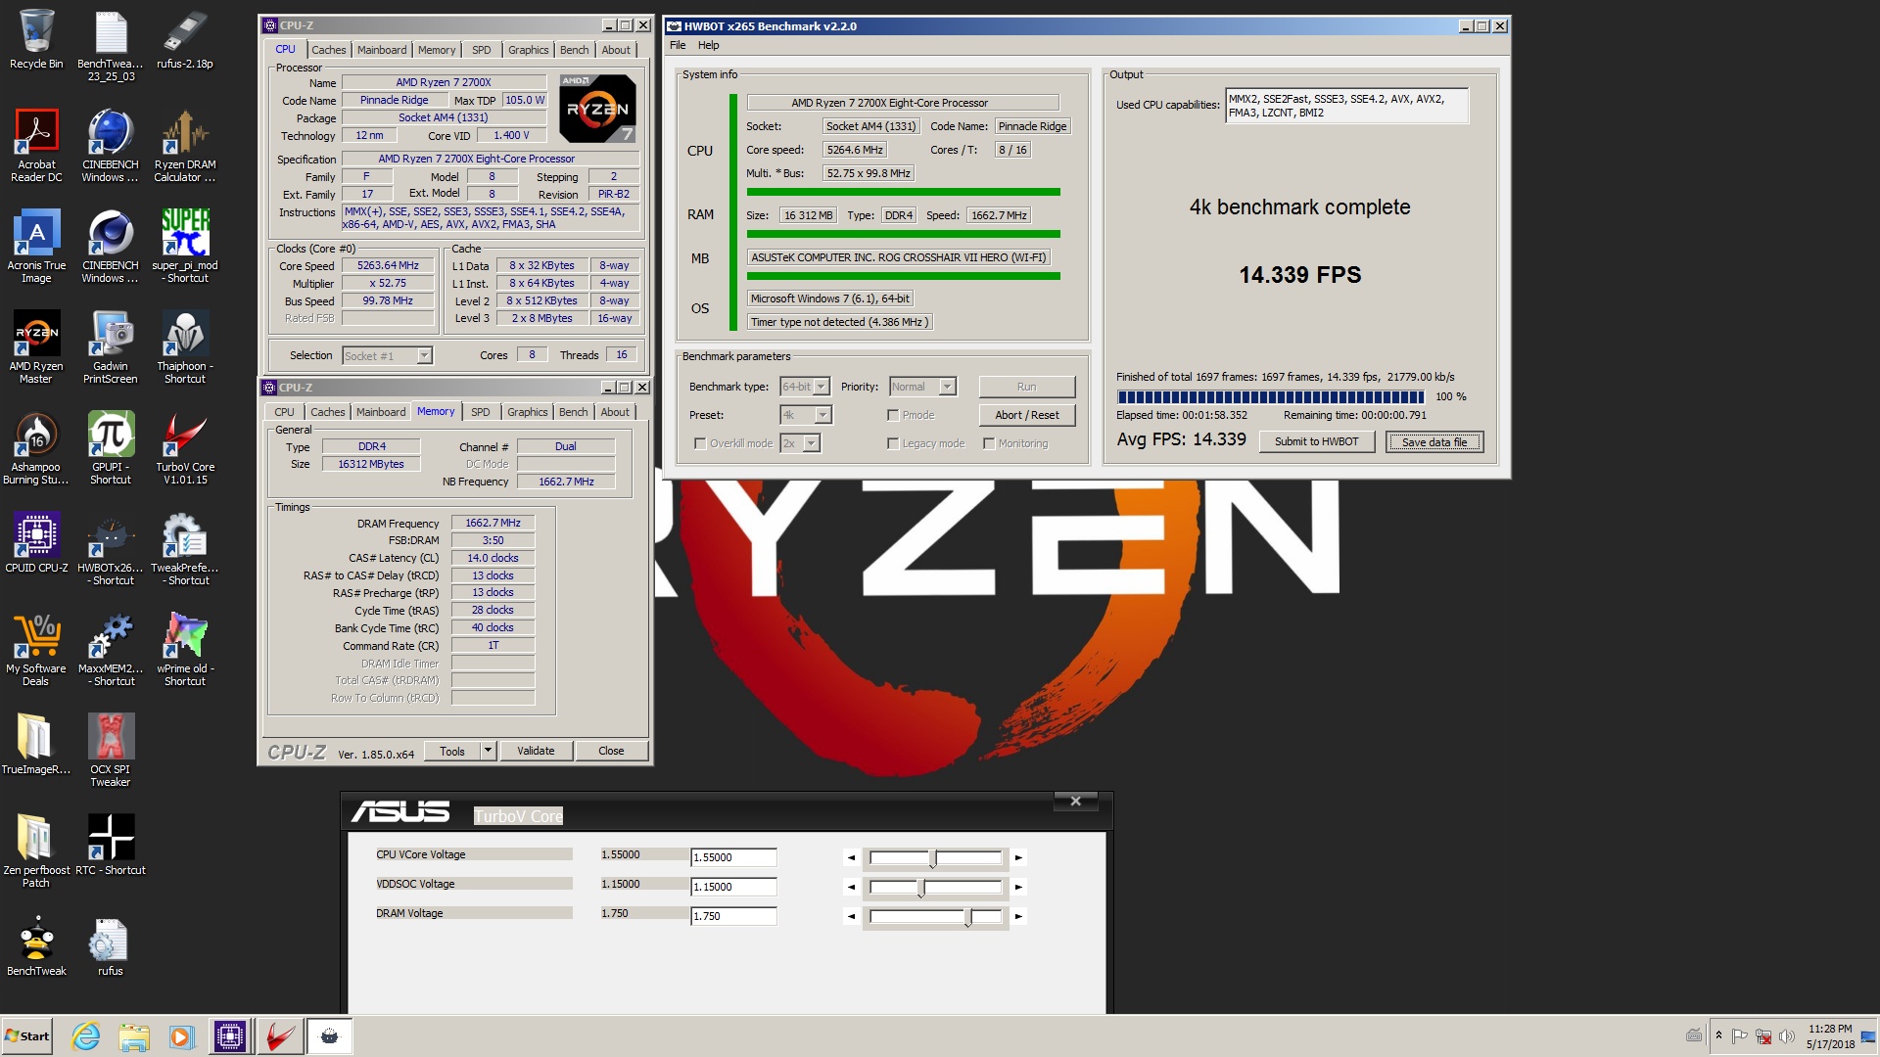
Task: Open TweakPrefe shortcut icon
Action: pos(185,549)
